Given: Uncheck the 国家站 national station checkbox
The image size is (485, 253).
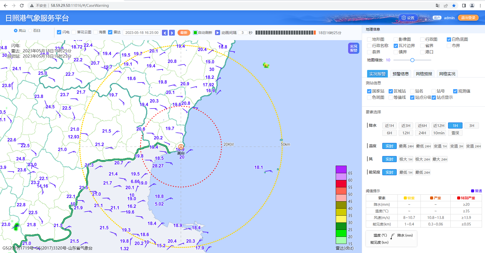Looking at the screenshot, I should 369,91.
